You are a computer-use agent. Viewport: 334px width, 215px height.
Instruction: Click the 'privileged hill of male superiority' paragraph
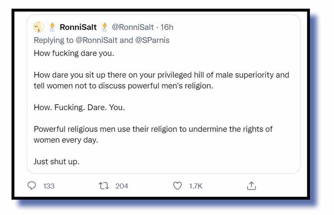161,80
